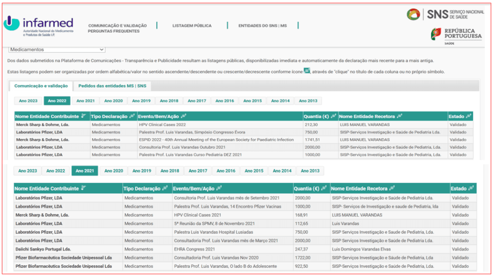Open Perguntas Frequentes link
494x277 pixels.
[x=113, y=31]
